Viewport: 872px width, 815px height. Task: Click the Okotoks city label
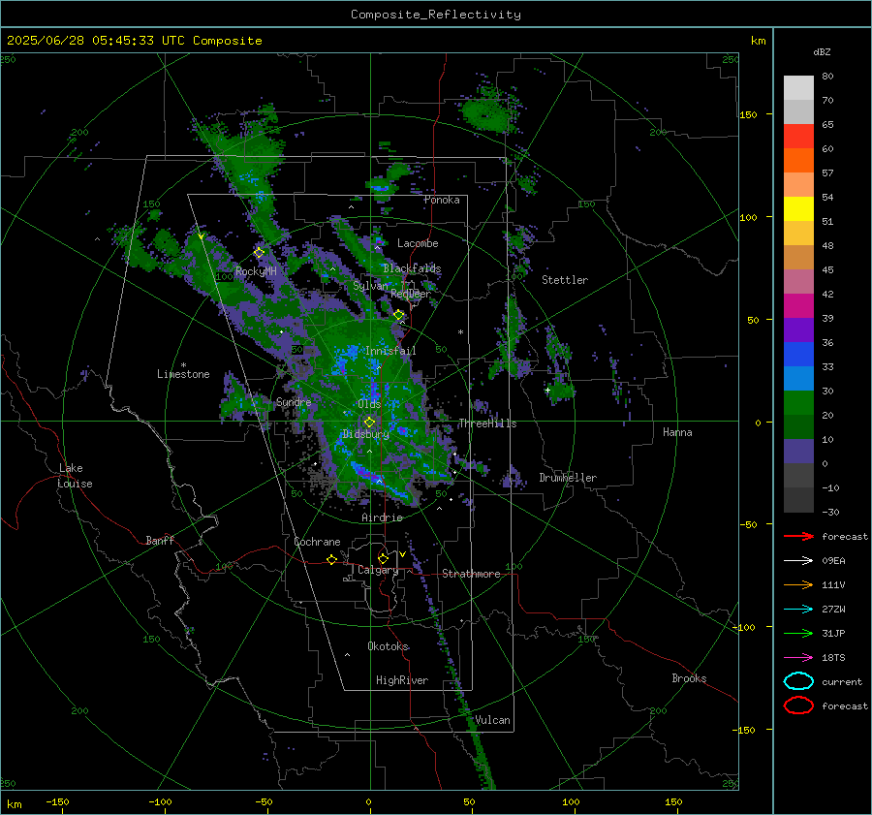389,645
